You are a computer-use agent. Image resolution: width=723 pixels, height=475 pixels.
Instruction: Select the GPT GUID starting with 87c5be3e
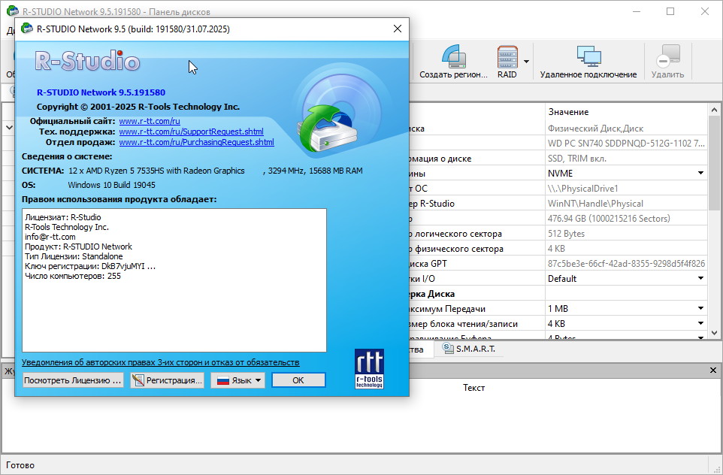(x=626, y=264)
